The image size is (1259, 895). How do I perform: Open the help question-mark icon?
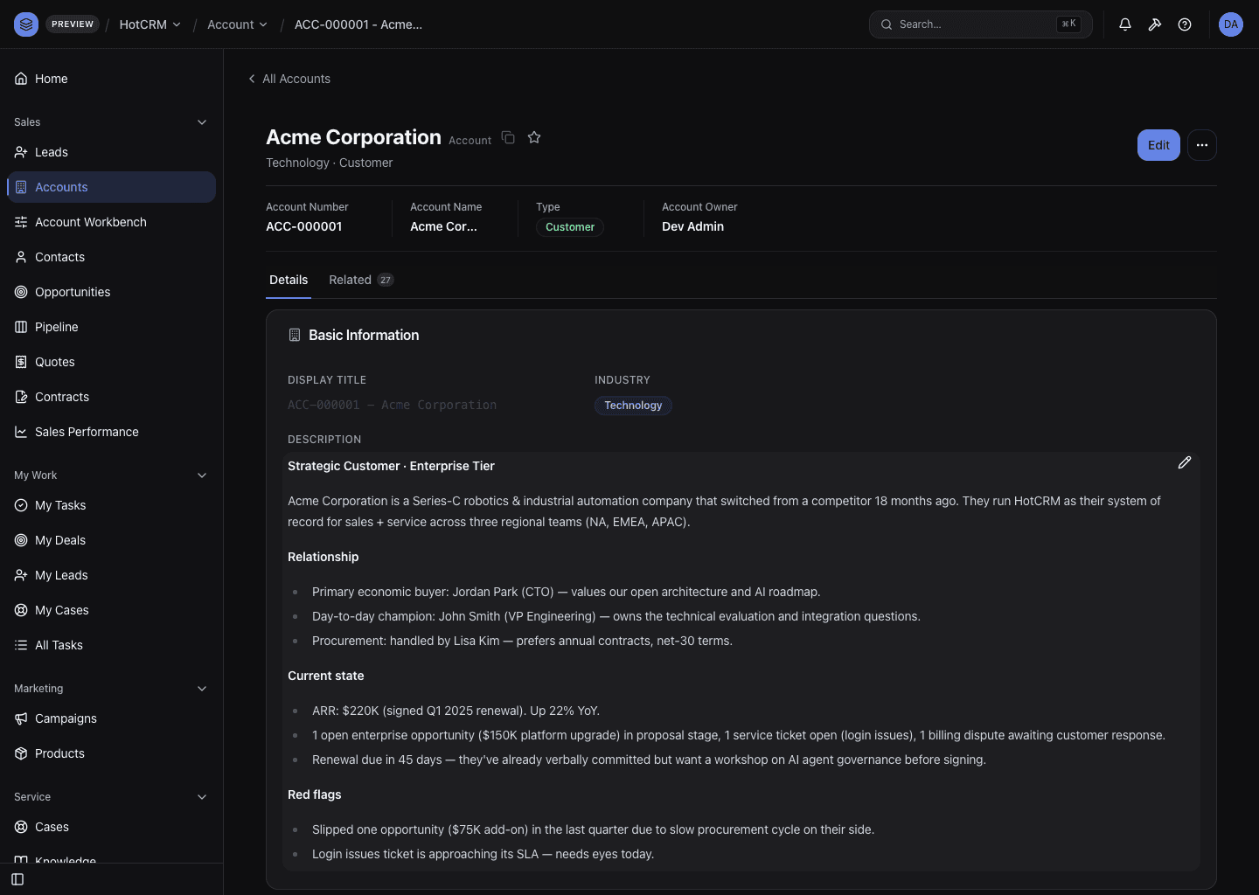click(1185, 24)
